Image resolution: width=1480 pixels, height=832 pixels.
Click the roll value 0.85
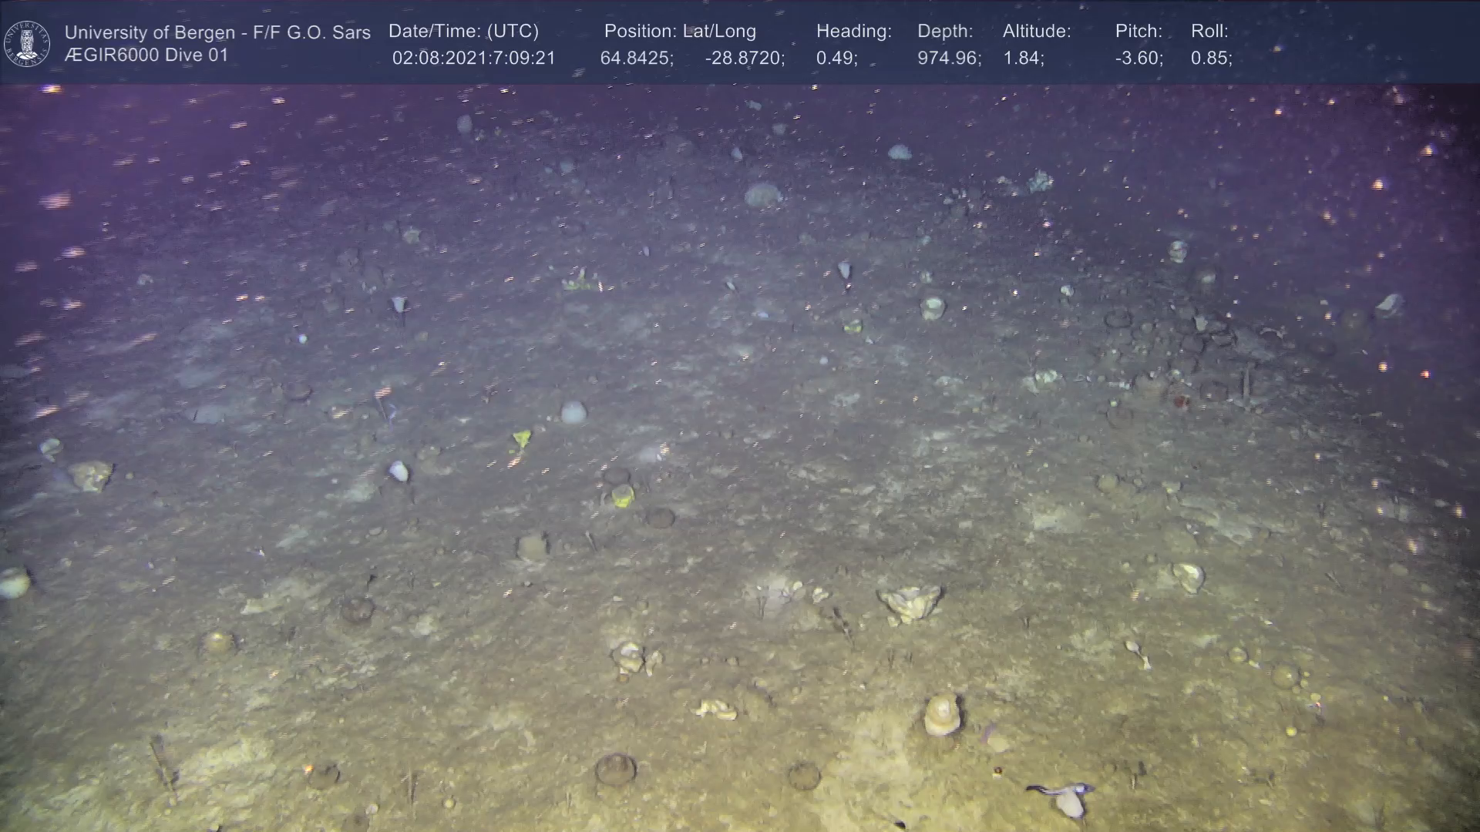1211,58
